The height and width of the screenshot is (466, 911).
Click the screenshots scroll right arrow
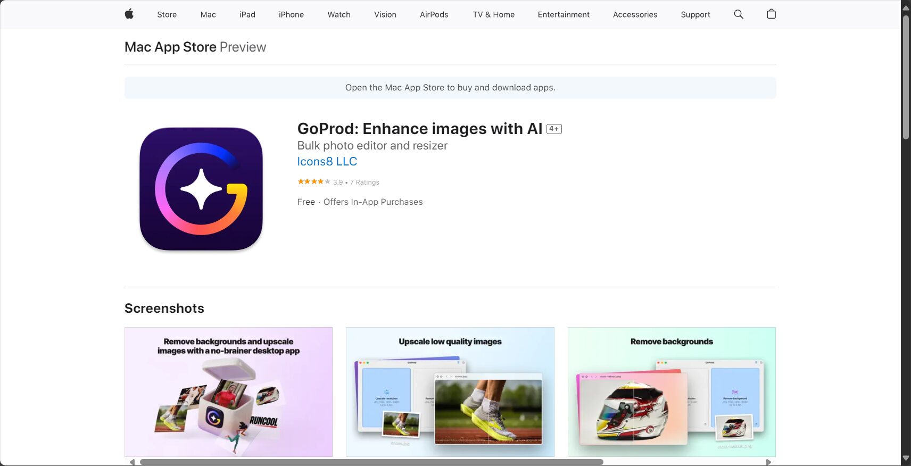tap(768, 462)
